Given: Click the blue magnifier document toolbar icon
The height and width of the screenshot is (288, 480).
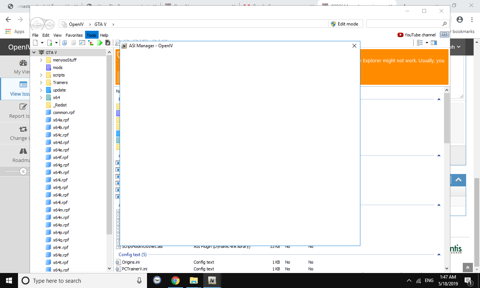Looking at the screenshot, I should click(x=64, y=43).
